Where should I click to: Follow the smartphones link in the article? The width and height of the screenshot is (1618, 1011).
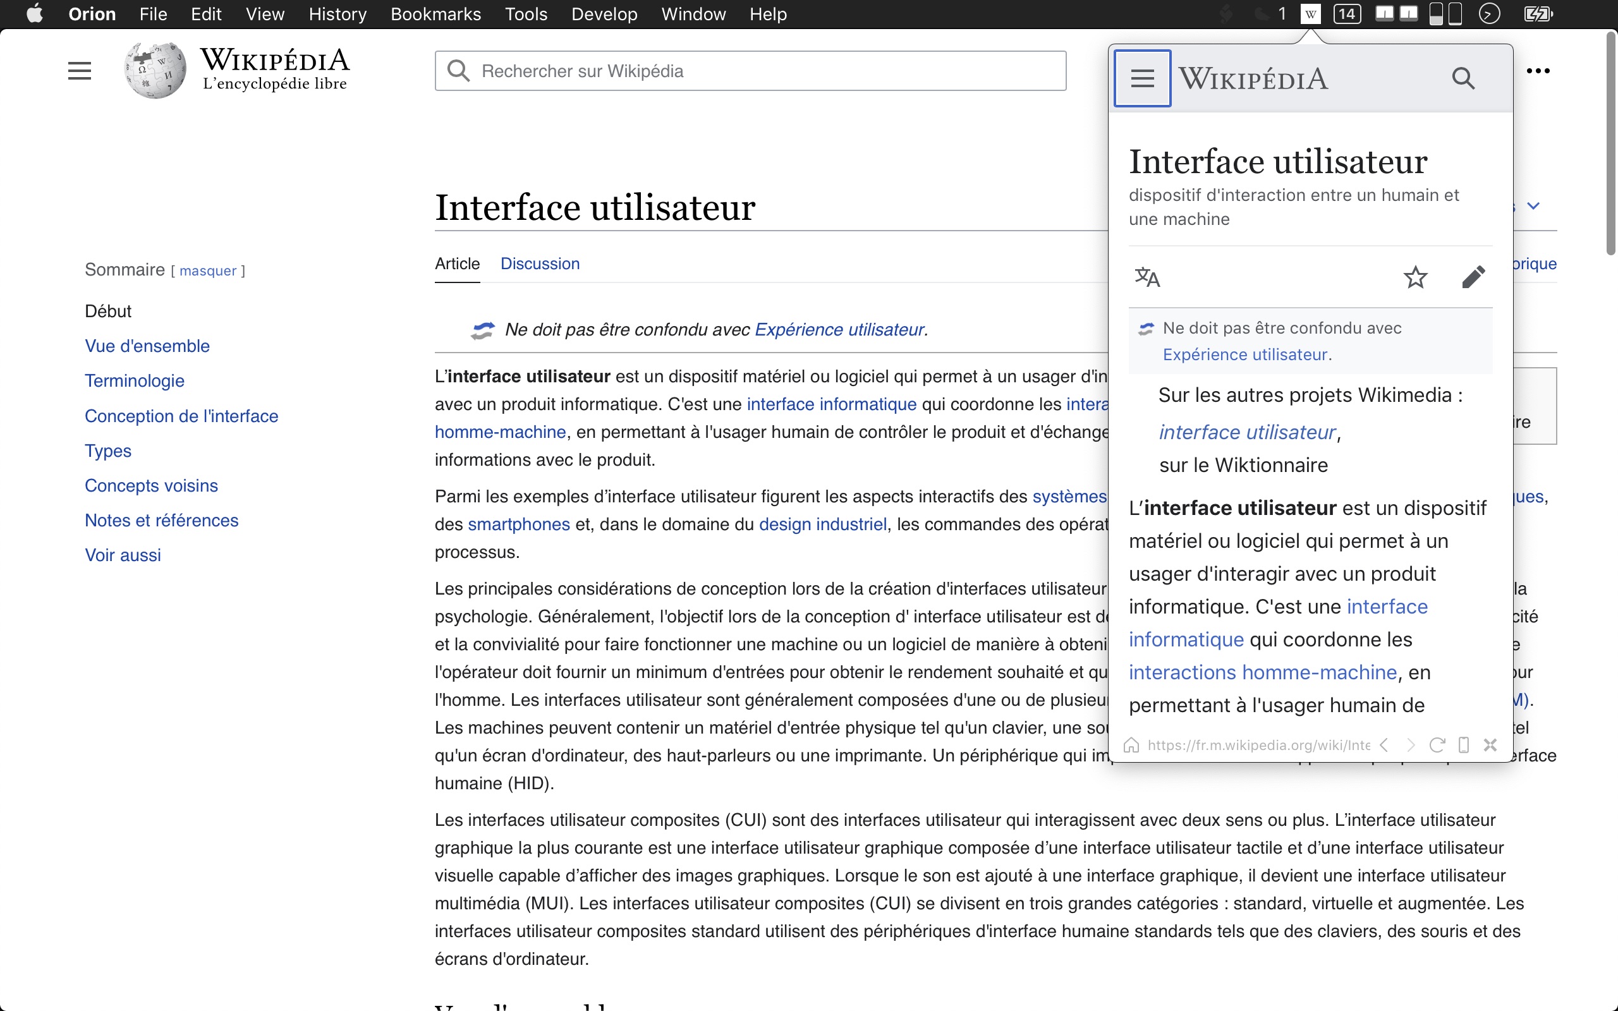[x=519, y=524]
